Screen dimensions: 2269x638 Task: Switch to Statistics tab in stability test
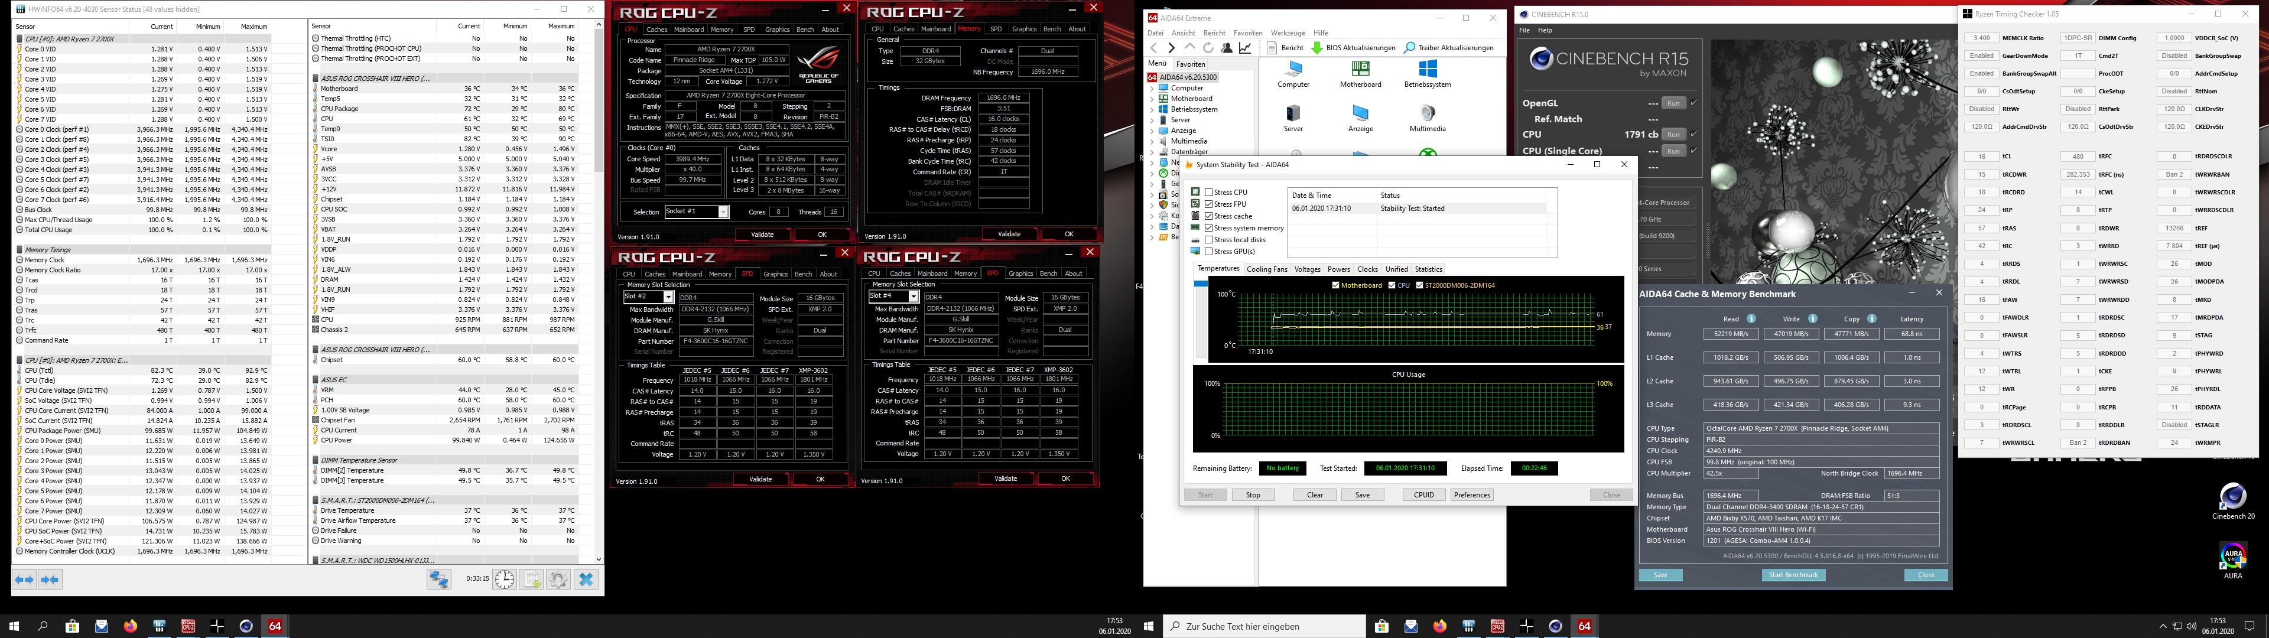pyautogui.click(x=1428, y=269)
